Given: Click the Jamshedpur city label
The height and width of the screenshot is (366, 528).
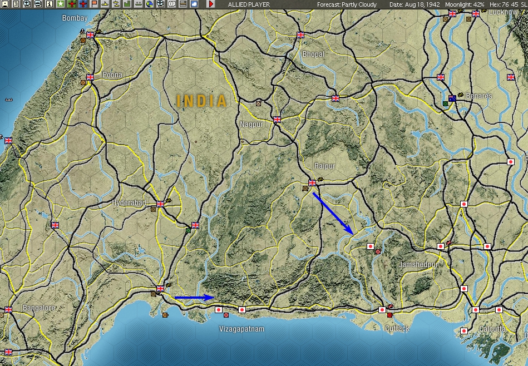Looking at the screenshot, I should click(418, 265).
